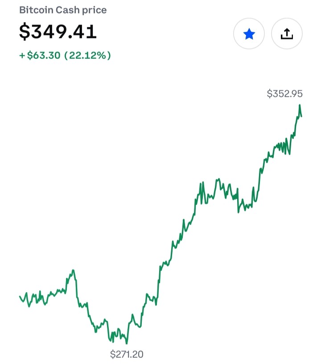Tap the early small peak before the drop
Viewport: 321px width, 364px height.
click(73, 270)
